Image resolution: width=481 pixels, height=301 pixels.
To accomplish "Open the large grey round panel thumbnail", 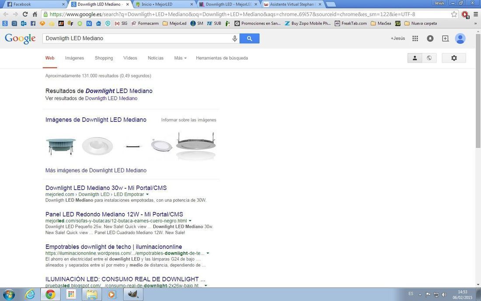I will [x=196, y=147].
